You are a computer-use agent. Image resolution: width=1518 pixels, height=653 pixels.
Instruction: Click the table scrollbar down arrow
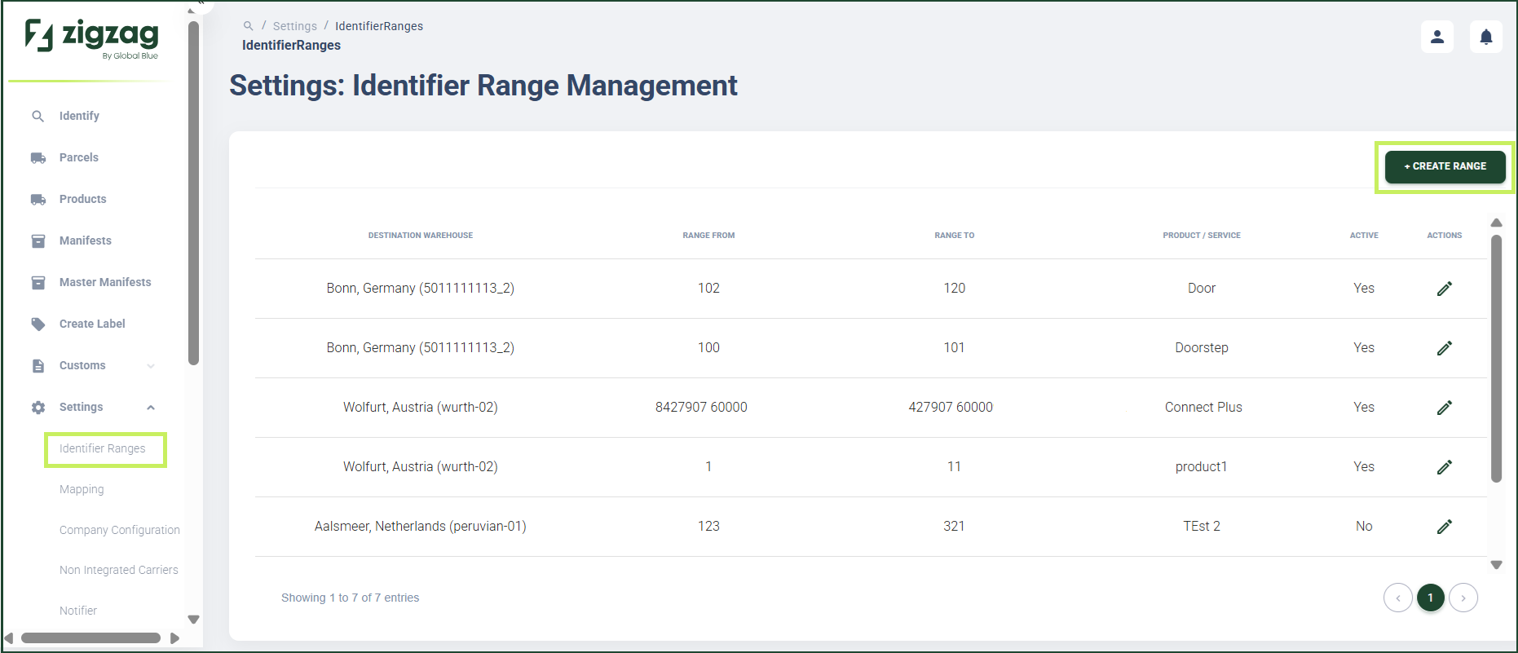(1496, 565)
